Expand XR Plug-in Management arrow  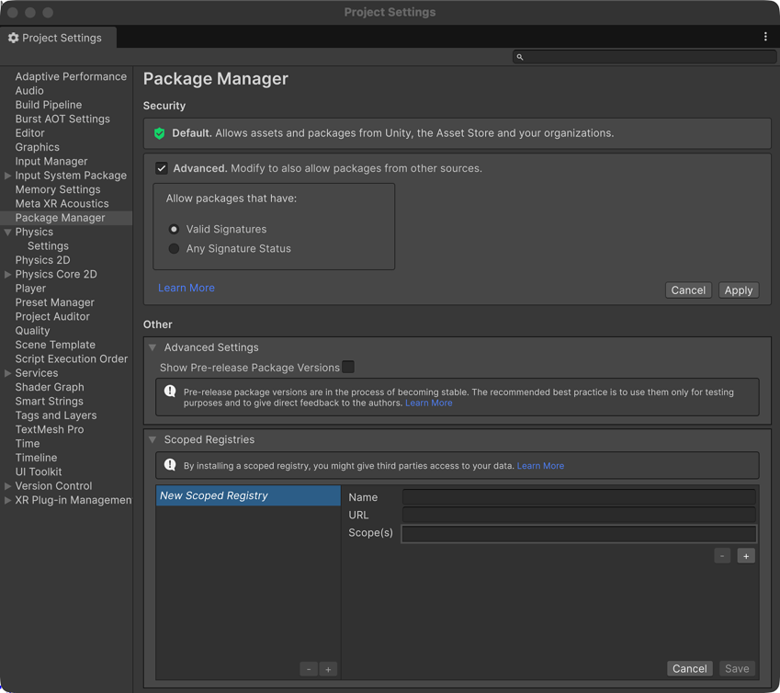[x=8, y=500]
